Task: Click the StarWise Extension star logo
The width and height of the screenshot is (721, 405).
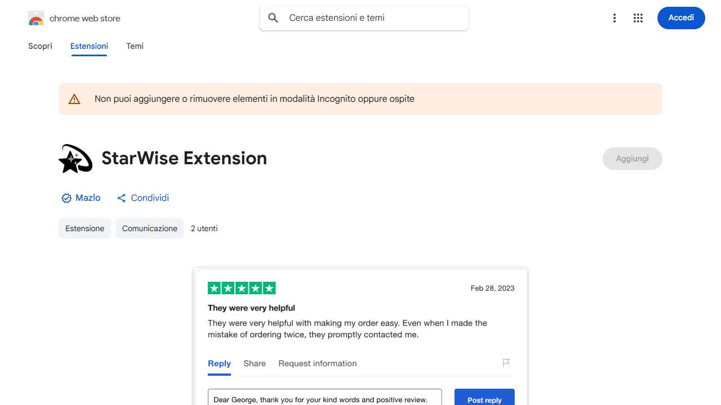Action: [x=75, y=159]
